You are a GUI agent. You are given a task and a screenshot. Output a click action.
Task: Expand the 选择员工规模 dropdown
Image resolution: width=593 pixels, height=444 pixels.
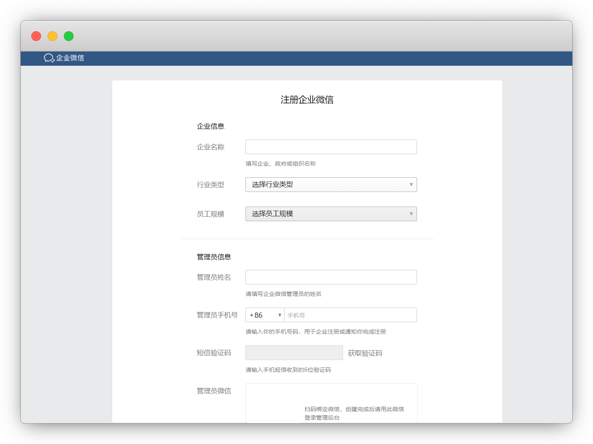click(x=331, y=214)
